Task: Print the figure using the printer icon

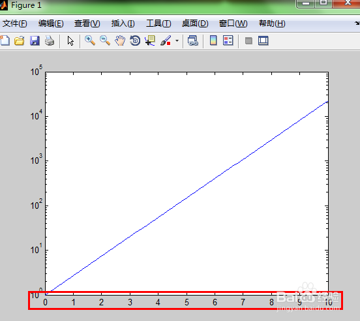Action: 50,41
